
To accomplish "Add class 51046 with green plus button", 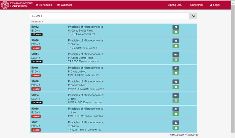I will [x=176, y=73].
